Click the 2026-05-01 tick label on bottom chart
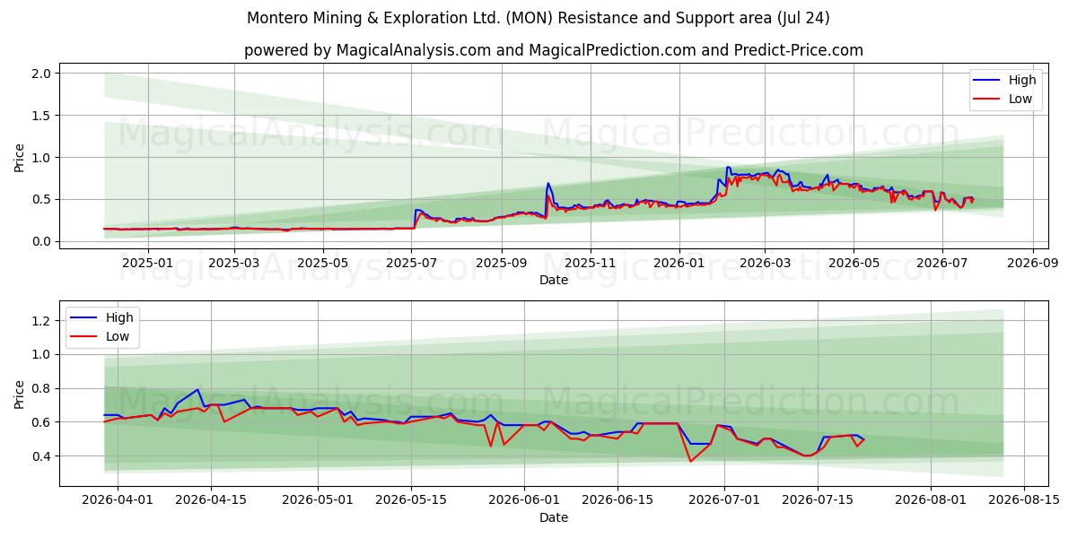Screen dimensions: 1077x538 [x=318, y=500]
